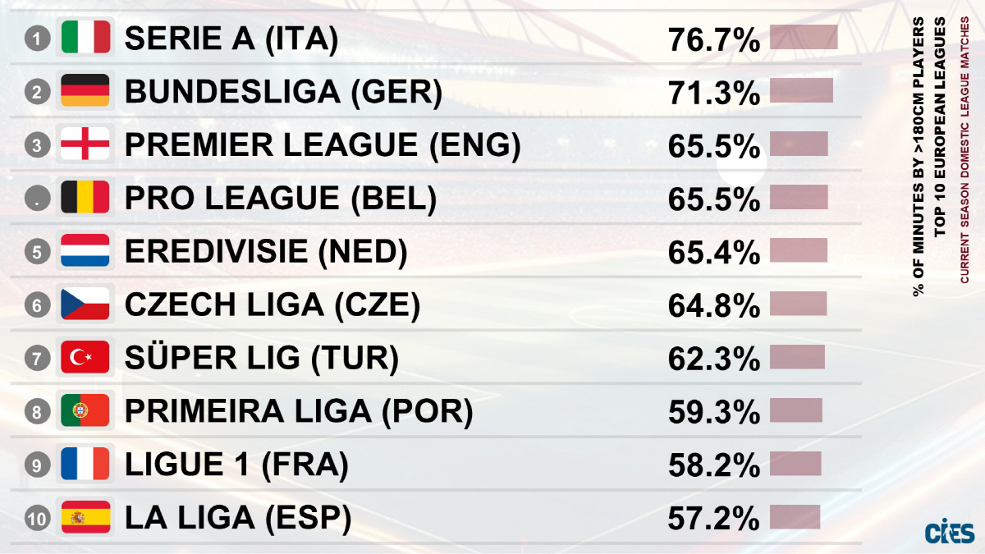Click the Turkey flag icon

[85, 358]
